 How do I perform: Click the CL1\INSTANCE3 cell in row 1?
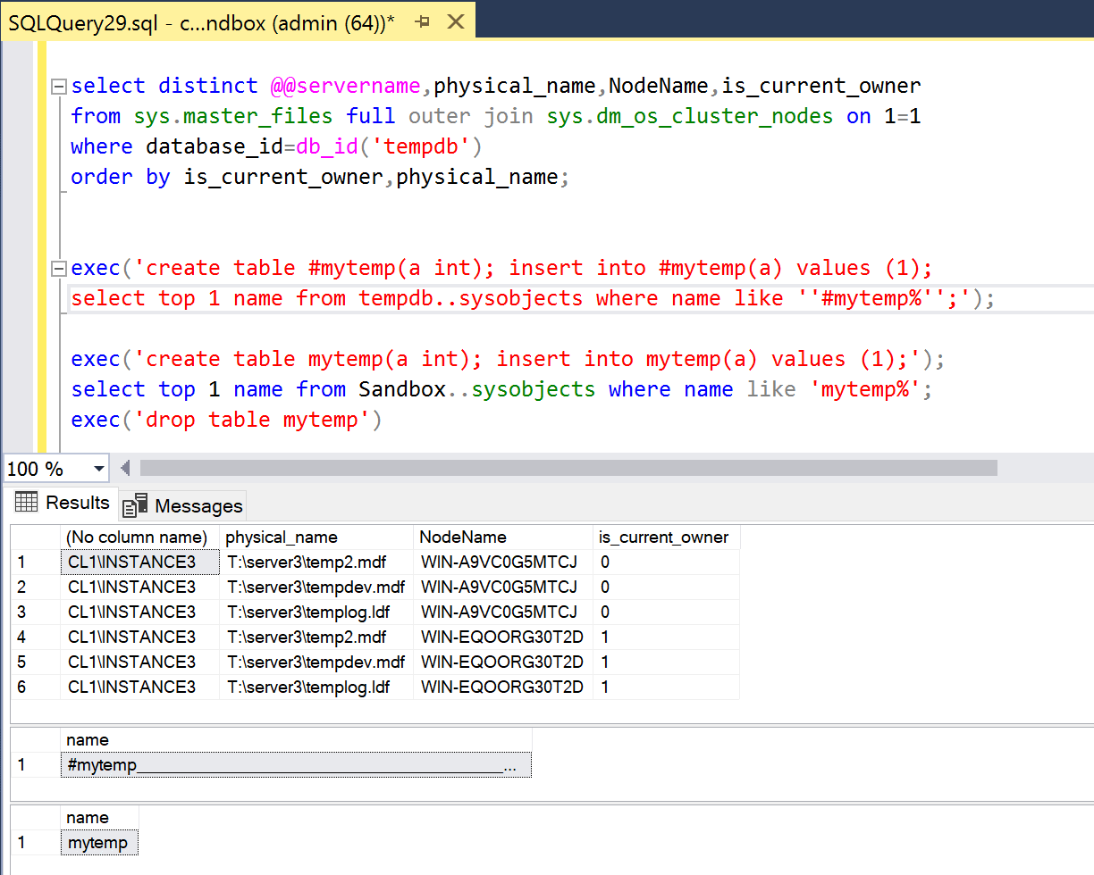pyautogui.click(x=139, y=562)
